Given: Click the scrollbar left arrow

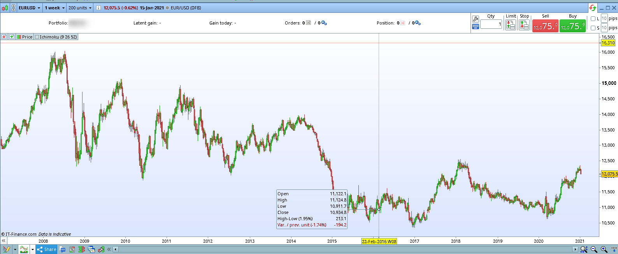Looking at the screenshot, I should (116, 249).
